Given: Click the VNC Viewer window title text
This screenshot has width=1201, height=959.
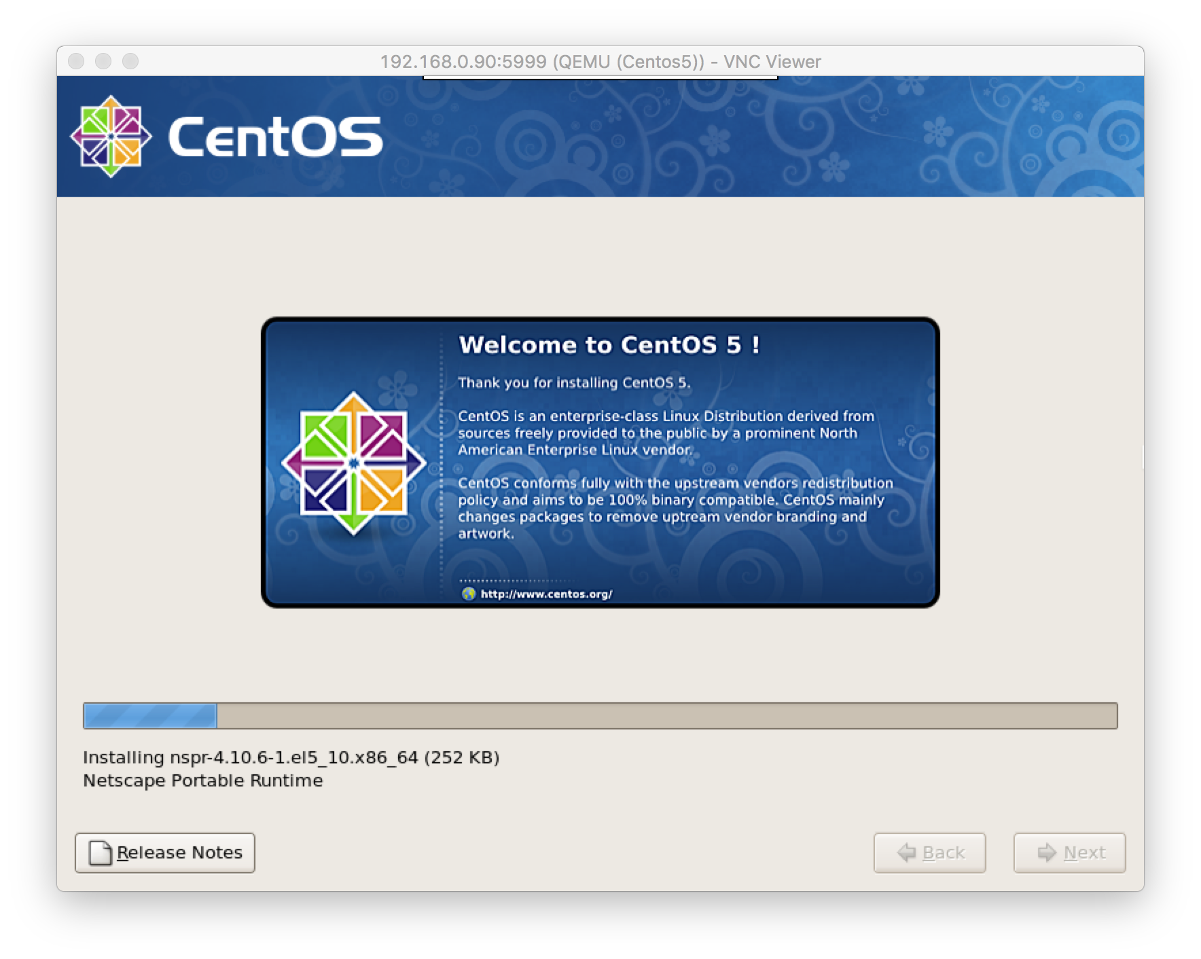Looking at the screenshot, I should (600, 62).
